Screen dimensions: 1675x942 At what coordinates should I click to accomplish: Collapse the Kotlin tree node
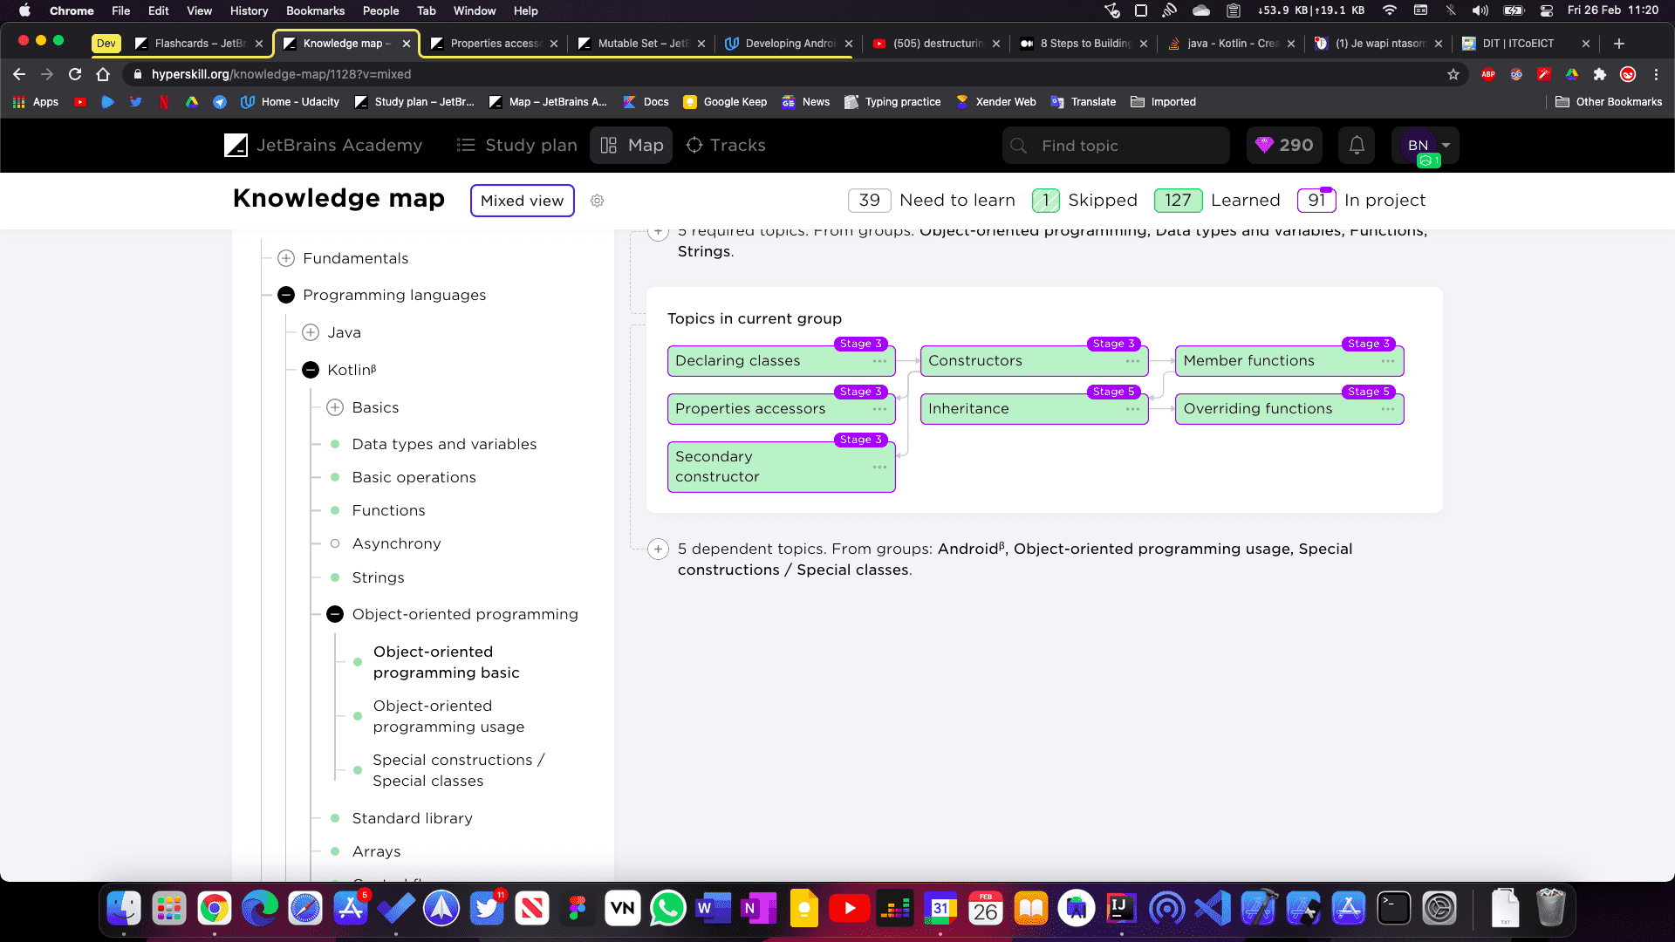(311, 370)
